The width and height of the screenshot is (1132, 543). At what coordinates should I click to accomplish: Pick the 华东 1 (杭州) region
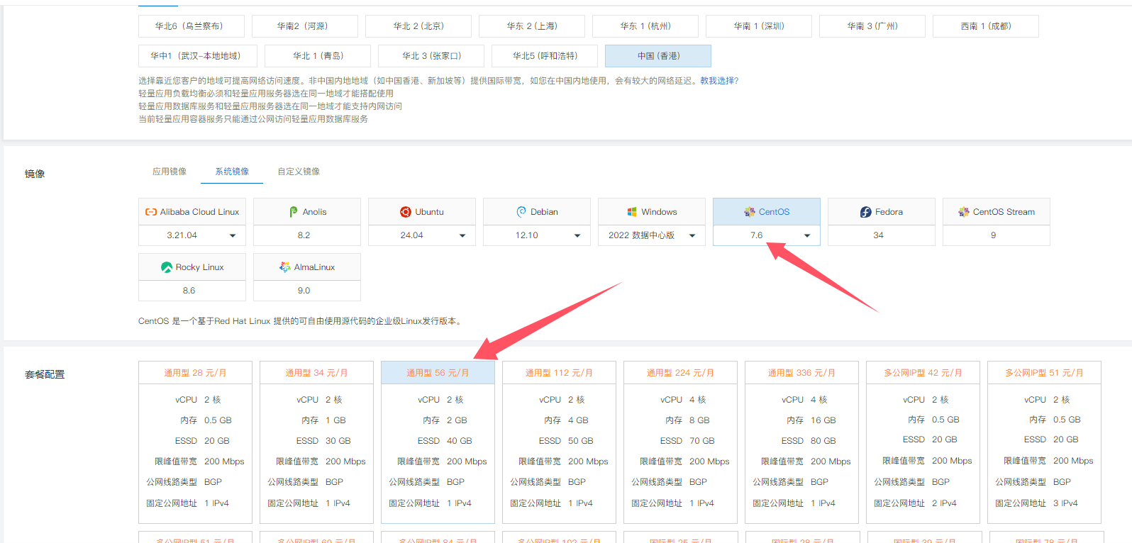[645, 26]
